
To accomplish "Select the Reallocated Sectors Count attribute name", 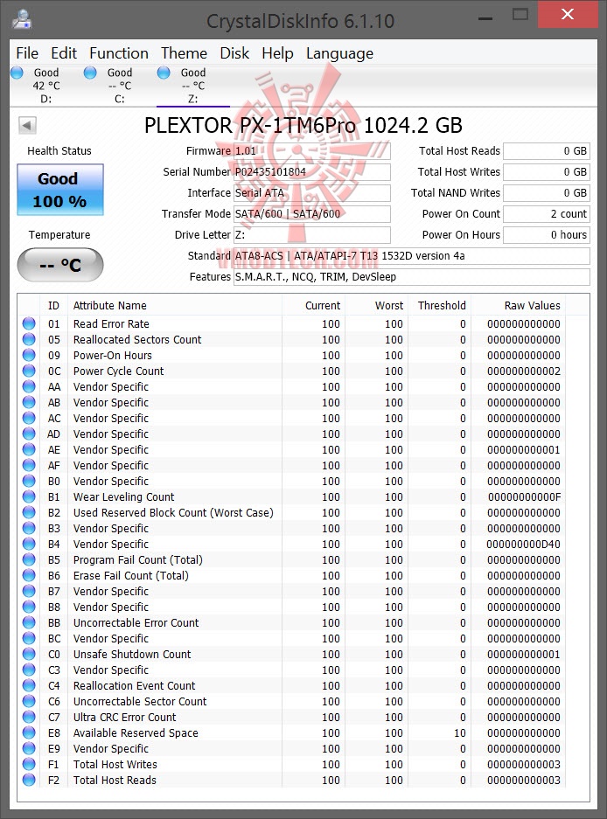I will click(137, 339).
